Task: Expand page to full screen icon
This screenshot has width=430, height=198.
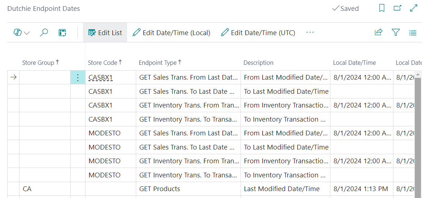Action: [x=414, y=8]
